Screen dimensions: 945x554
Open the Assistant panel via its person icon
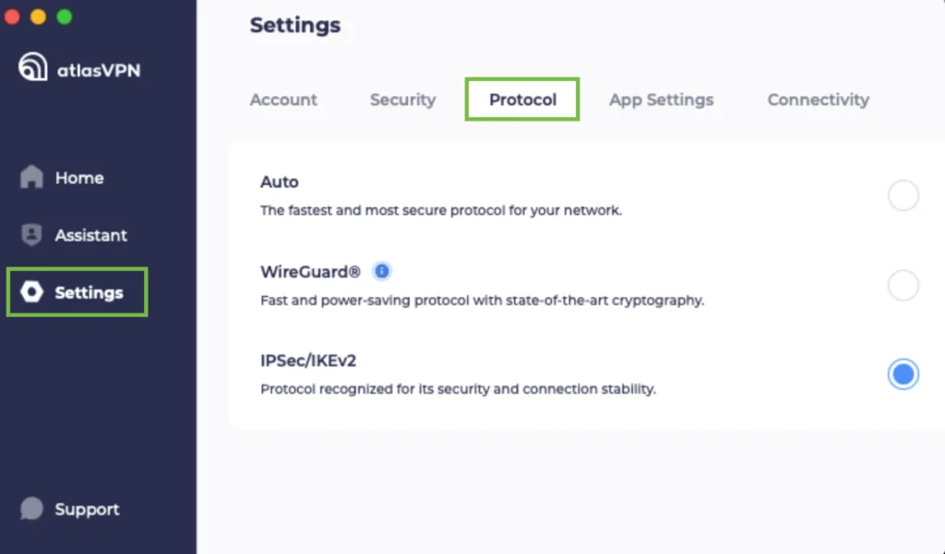pos(32,234)
